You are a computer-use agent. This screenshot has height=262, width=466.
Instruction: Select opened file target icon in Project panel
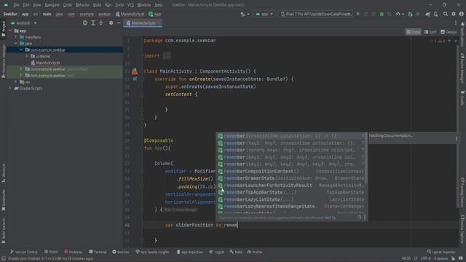[x=85, y=23]
